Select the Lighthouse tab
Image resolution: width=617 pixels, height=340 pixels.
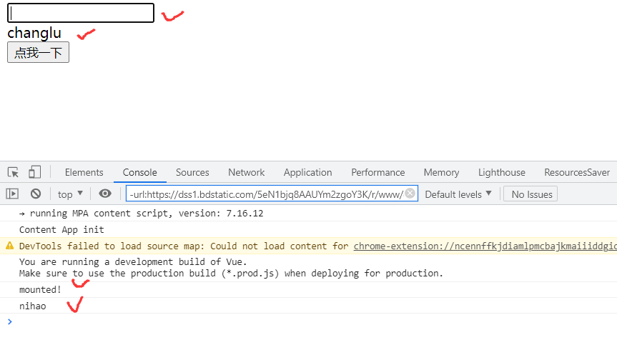502,173
